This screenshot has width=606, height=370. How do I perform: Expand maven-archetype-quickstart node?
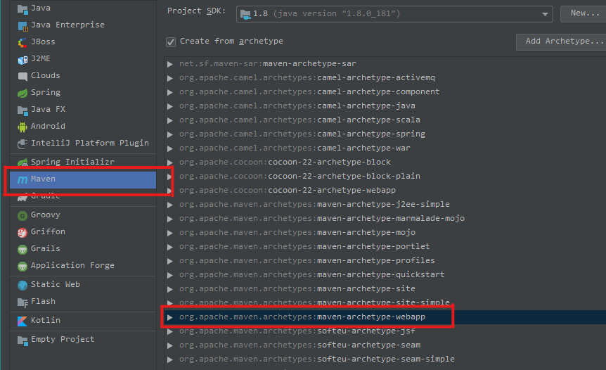point(169,275)
